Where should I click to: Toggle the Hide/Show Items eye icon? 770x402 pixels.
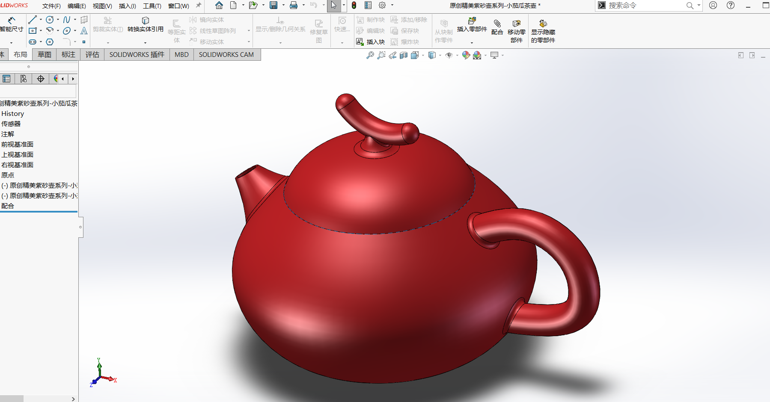449,55
